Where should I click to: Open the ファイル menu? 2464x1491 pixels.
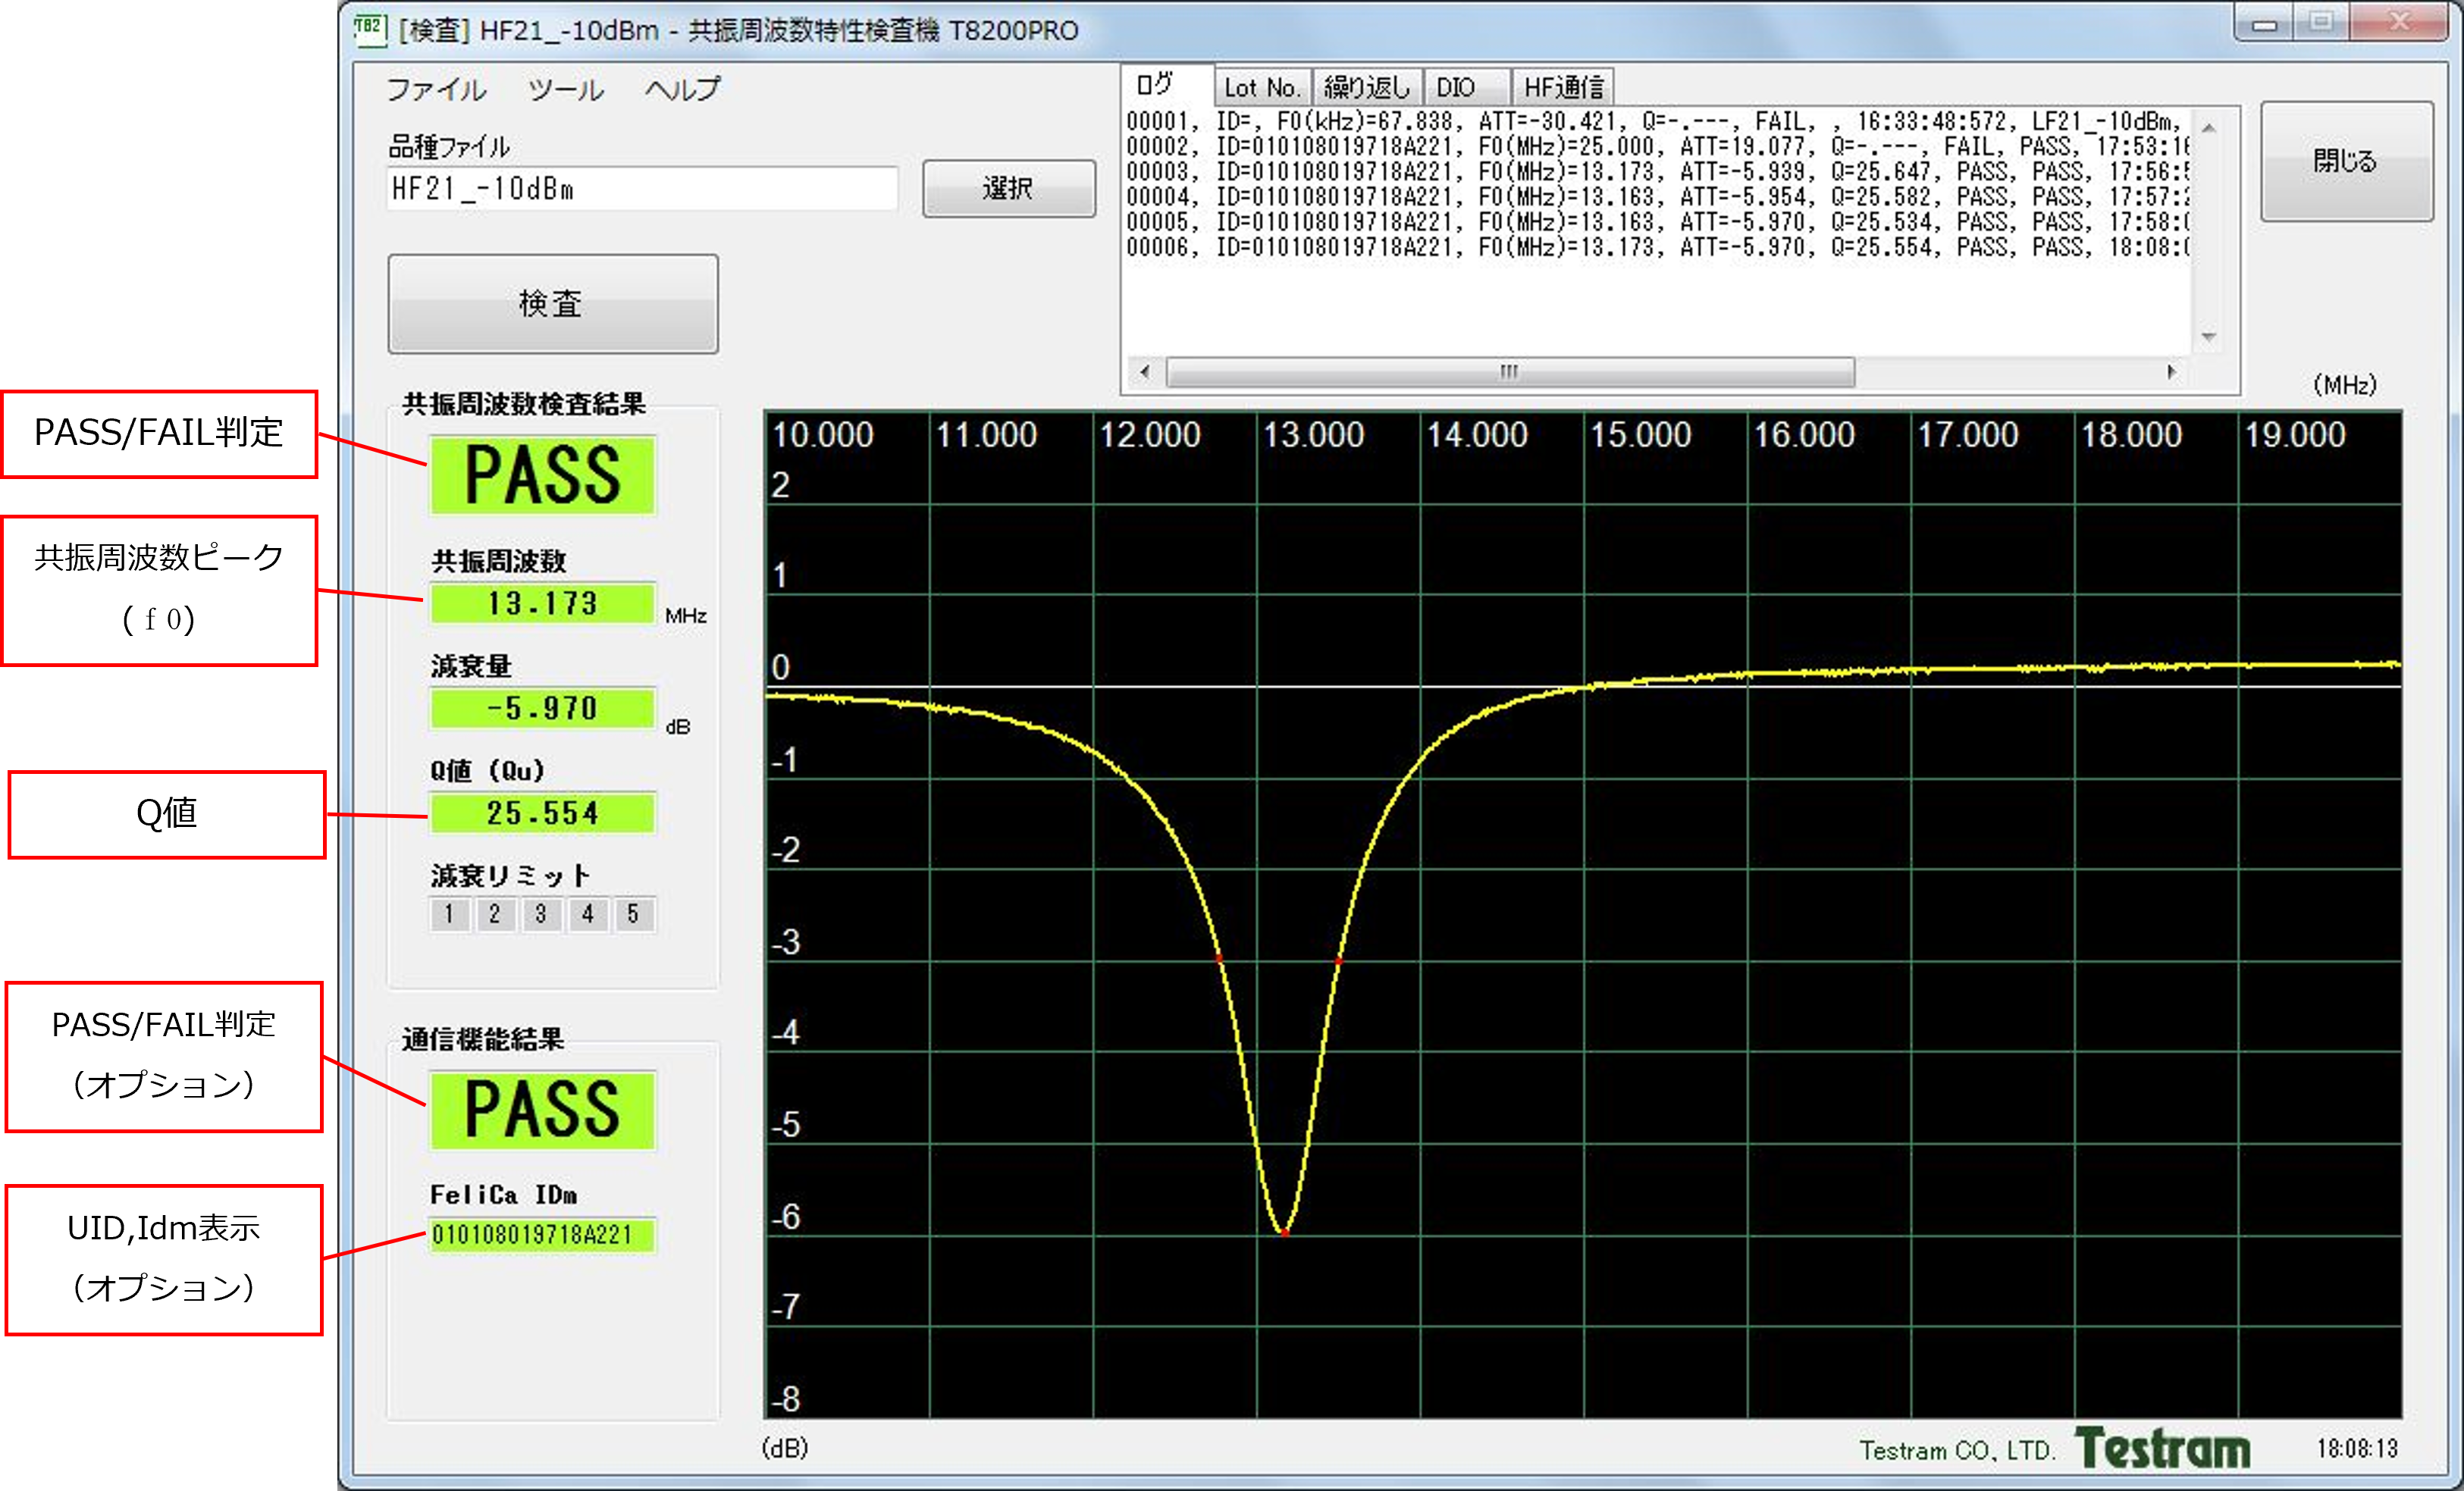[436, 90]
